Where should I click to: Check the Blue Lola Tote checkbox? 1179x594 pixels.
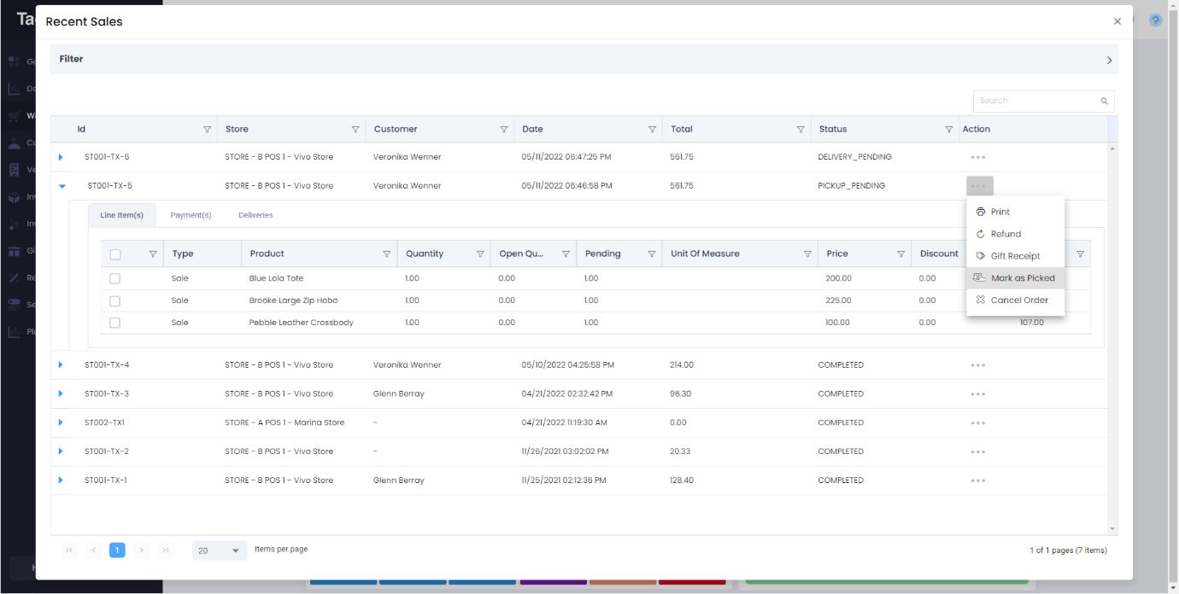(x=115, y=279)
